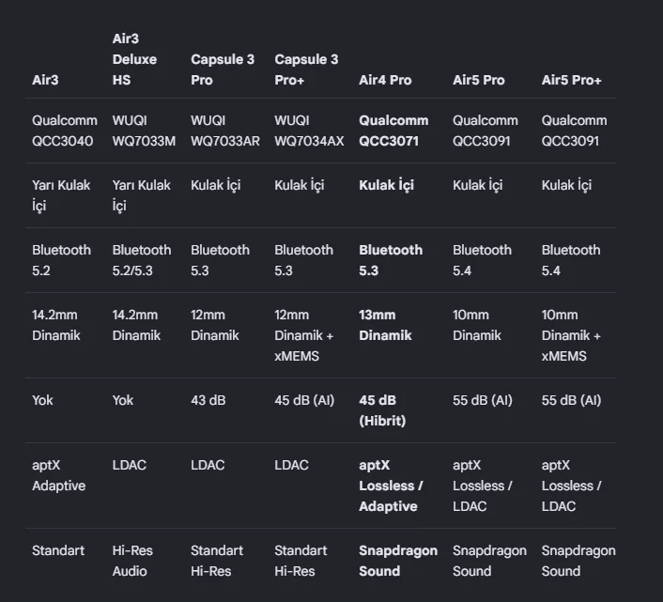The width and height of the screenshot is (663, 602).
Task: Click the aptX Lossless / Adaptive cell
Action: 391,486
